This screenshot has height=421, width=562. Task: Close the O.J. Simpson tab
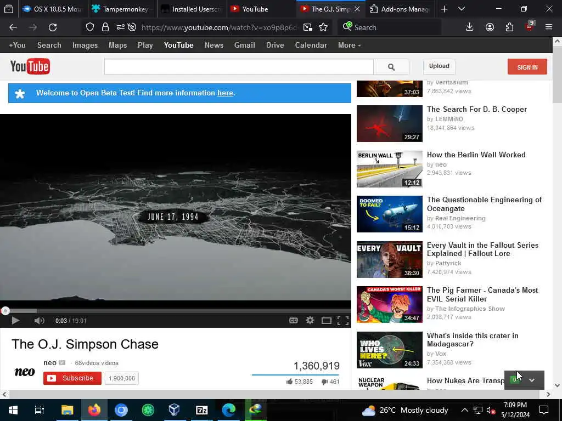(357, 9)
